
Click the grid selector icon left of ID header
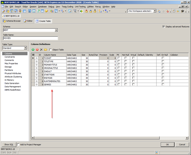point(33,55)
